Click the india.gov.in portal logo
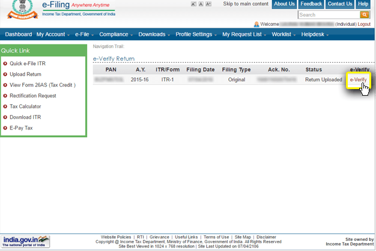 coord(26,241)
